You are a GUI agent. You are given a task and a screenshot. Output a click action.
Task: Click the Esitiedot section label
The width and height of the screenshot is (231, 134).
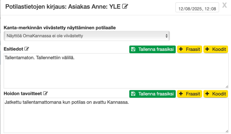pyautogui.click(x=13, y=49)
